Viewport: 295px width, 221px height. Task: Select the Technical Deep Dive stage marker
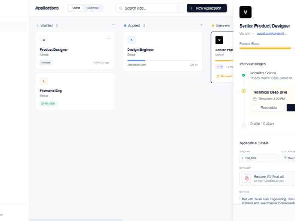pos(243,91)
